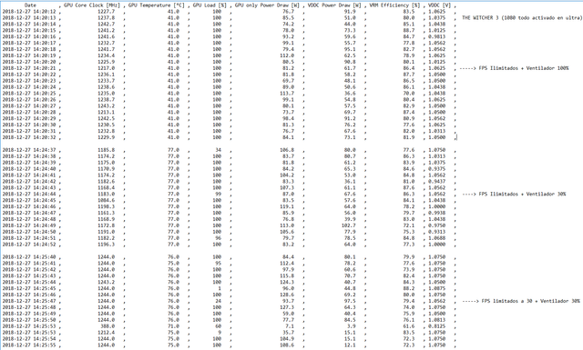Click the 'THE WITCHER 3' note text

(480, 18)
